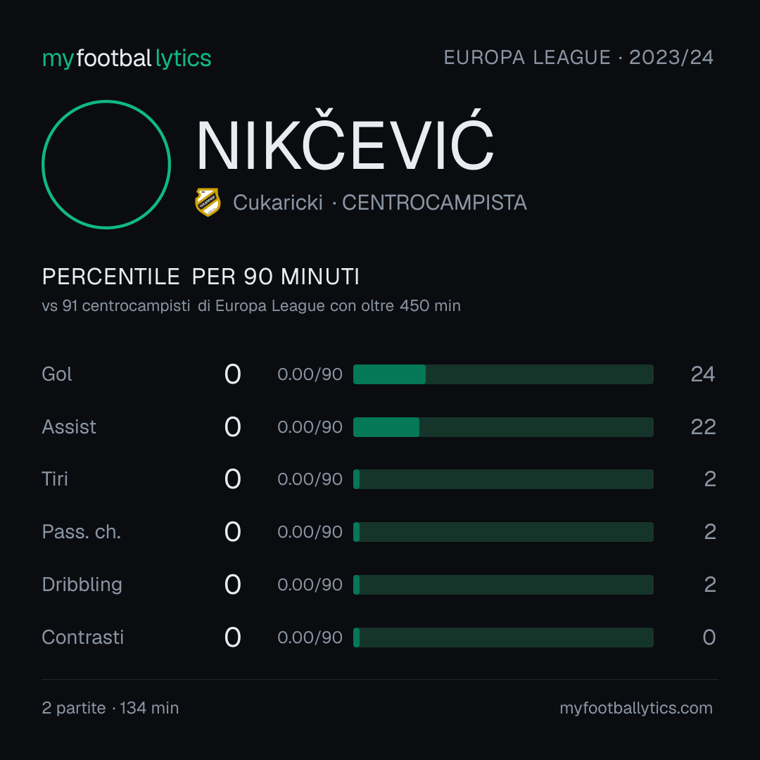
Task: Click the Percentile per 90 minuti heading
Action: [201, 277]
